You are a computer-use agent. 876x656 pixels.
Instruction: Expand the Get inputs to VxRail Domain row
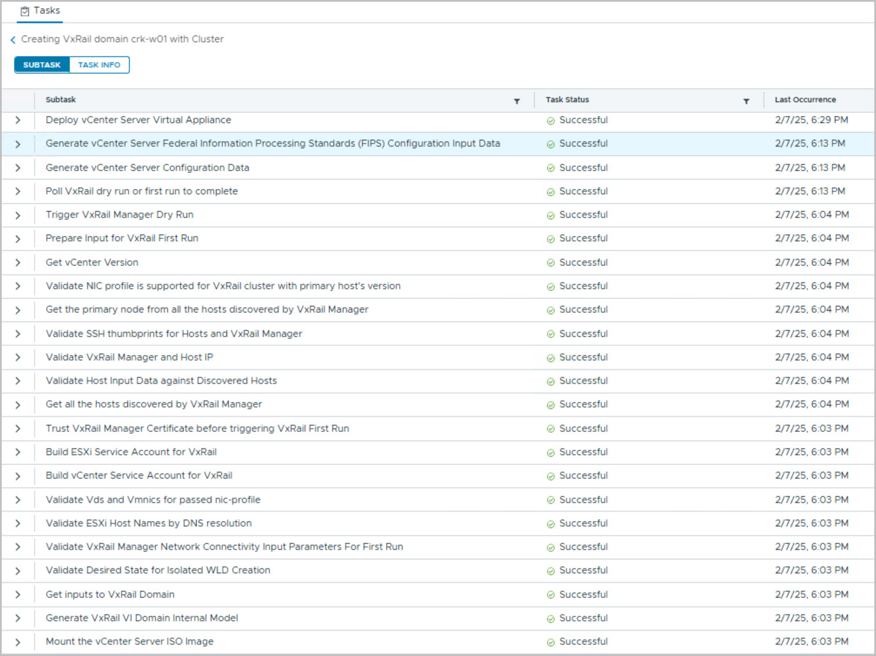coord(18,595)
